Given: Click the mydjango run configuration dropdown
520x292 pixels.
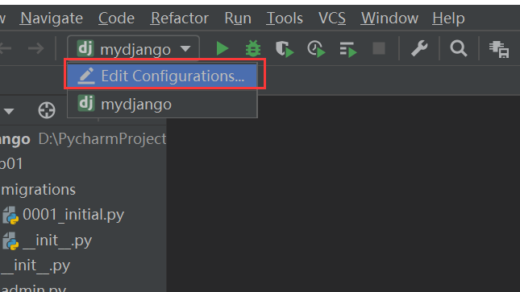Looking at the screenshot, I should click(133, 49).
